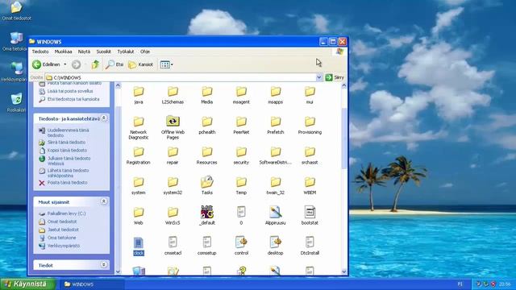Select the Prefetch folder
Screen dimensions: 516x290
[276, 126]
